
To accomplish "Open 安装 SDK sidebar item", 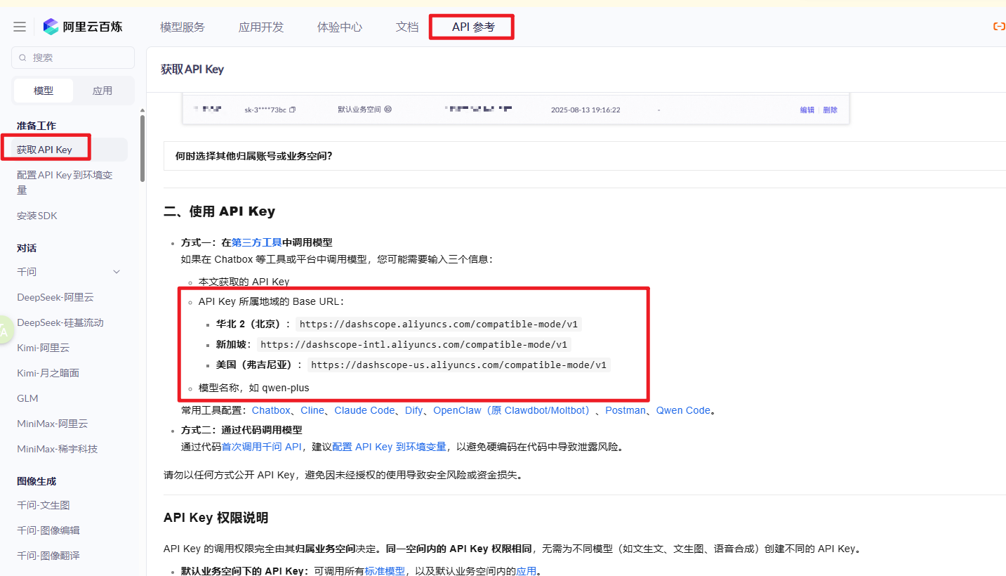I will (37, 216).
